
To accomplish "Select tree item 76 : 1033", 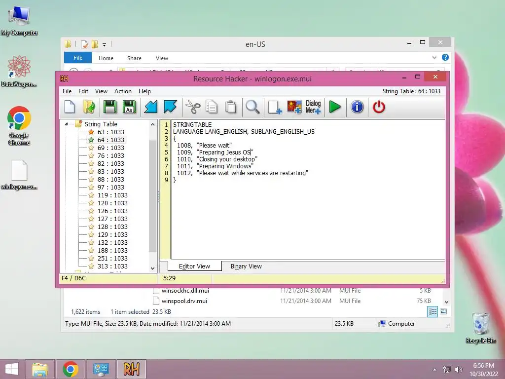I will [x=111, y=155].
